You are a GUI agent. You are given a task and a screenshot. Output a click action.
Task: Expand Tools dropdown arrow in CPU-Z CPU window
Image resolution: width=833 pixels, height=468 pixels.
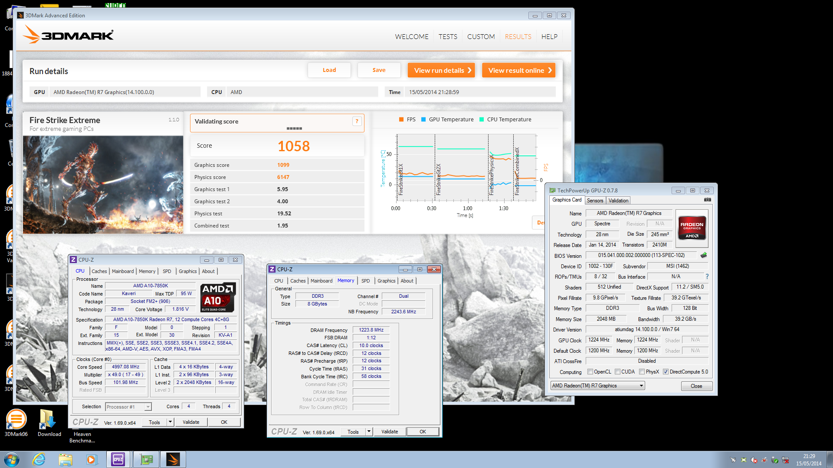170,422
